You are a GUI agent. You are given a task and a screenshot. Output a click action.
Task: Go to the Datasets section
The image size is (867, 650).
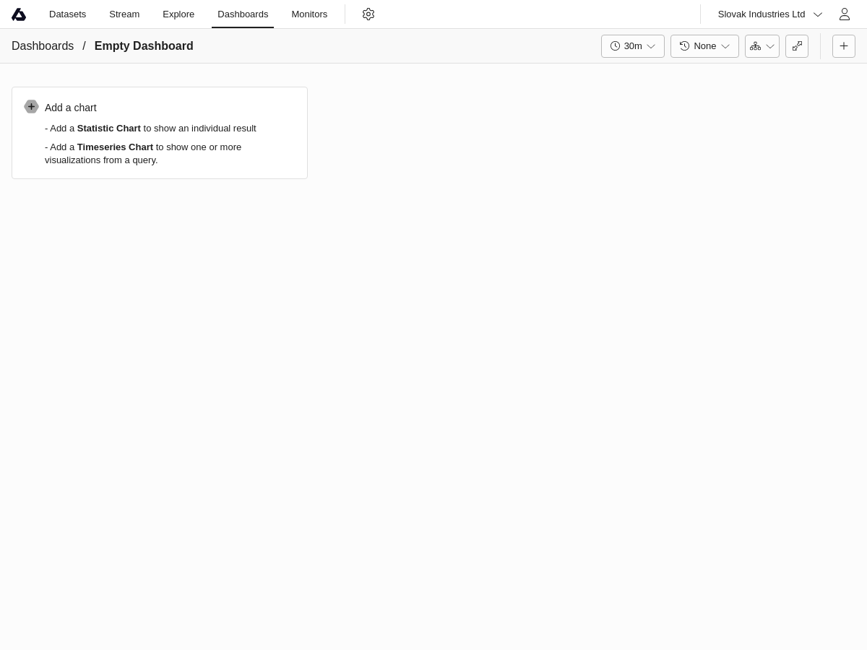pos(67,14)
